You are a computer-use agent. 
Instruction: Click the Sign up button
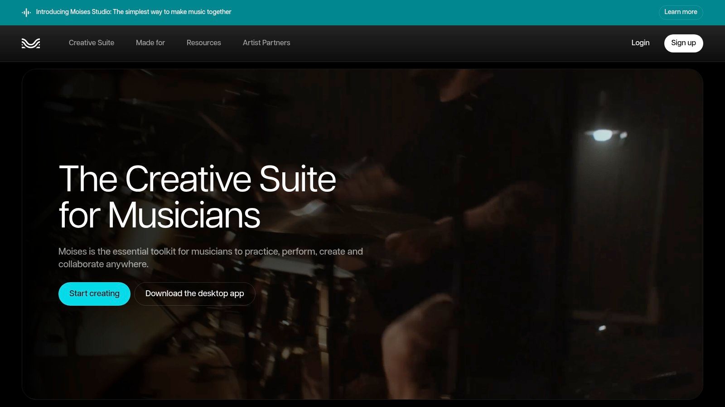[683, 43]
